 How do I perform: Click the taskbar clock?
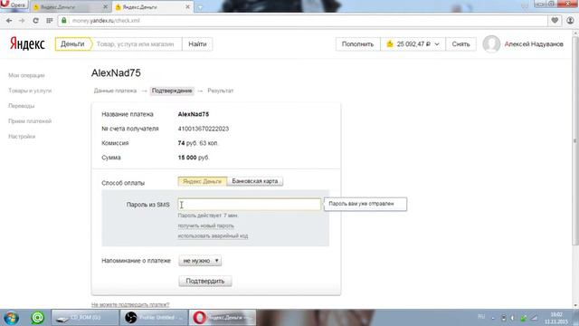556,318
